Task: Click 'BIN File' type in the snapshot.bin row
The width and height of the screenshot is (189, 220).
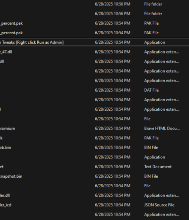Action: 151,176
